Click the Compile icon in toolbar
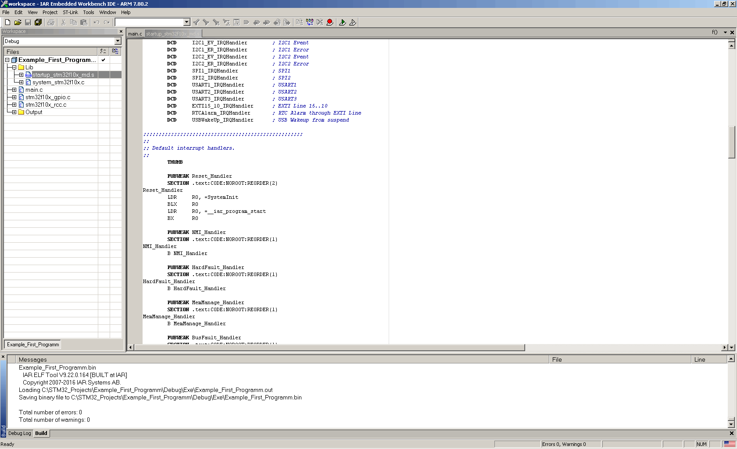 (300, 22)
